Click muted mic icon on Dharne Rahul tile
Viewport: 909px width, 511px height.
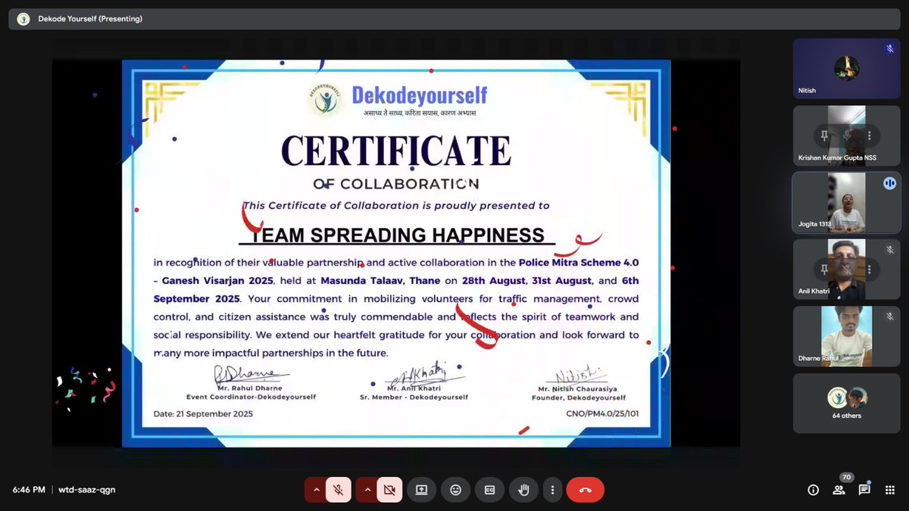(x=889, y=316)
